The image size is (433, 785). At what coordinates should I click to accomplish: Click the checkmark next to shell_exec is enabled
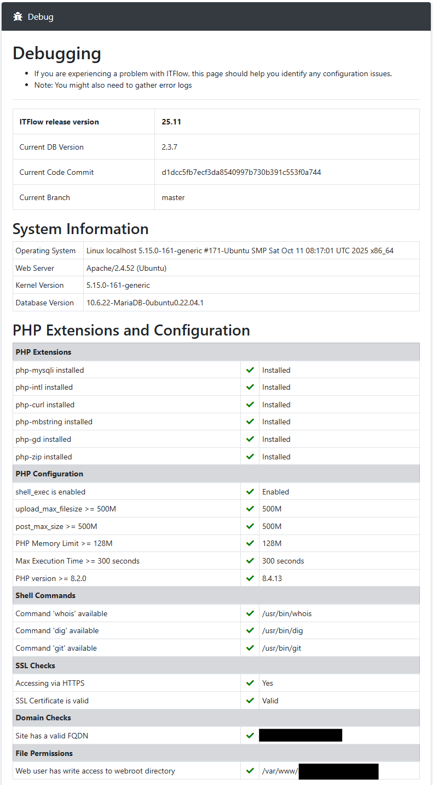coord(250,492)
